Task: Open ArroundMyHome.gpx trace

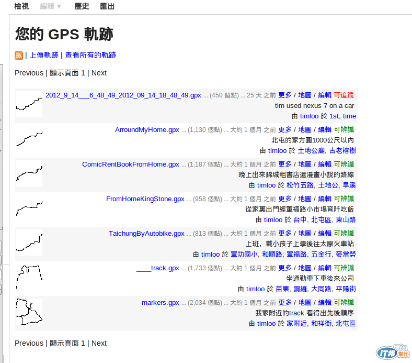Action: (147, 130)
